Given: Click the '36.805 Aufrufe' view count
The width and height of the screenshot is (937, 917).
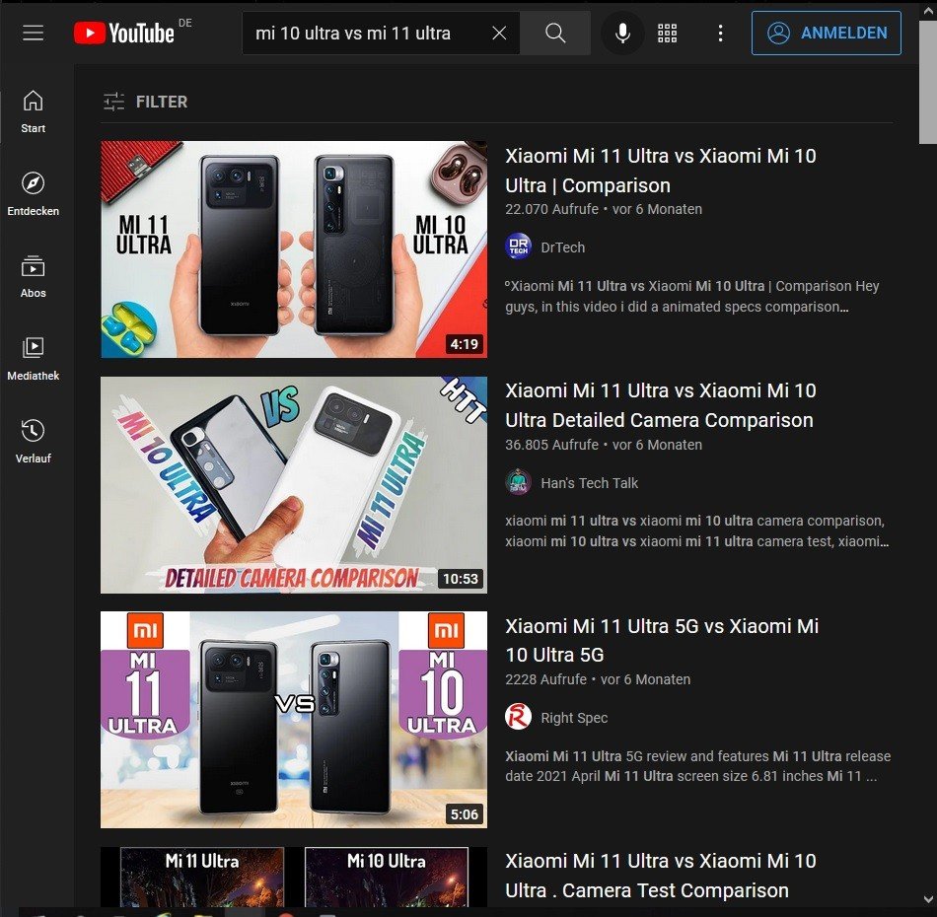Looking at the screenshot, I should (551, 445).
